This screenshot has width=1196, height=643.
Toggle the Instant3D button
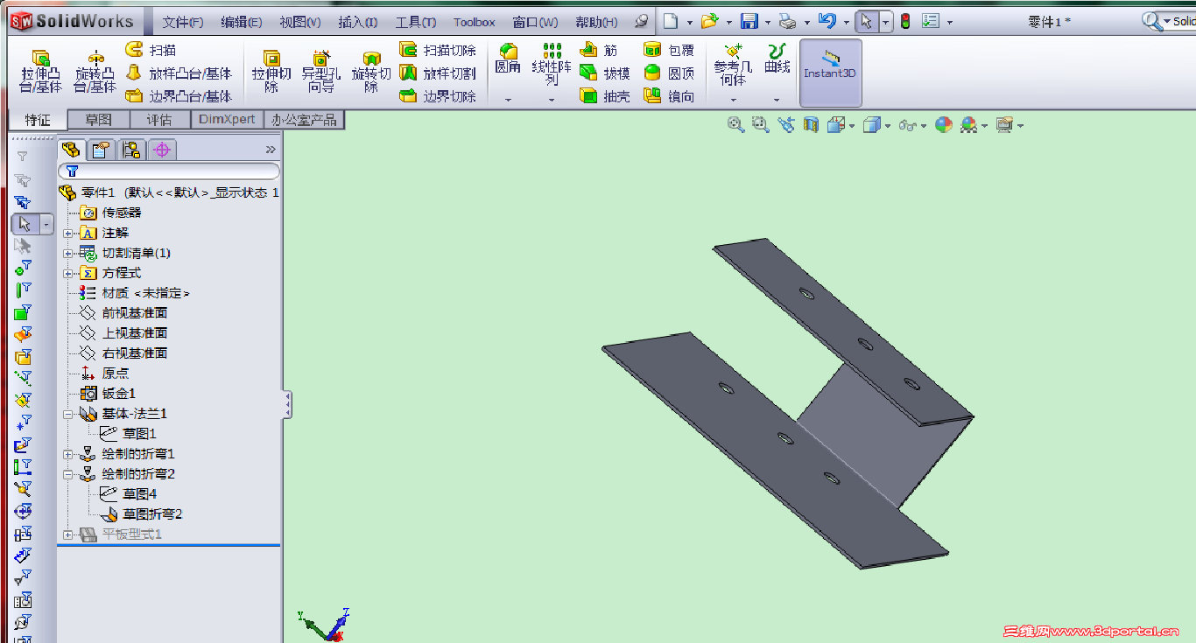click(x=830, y=73)
